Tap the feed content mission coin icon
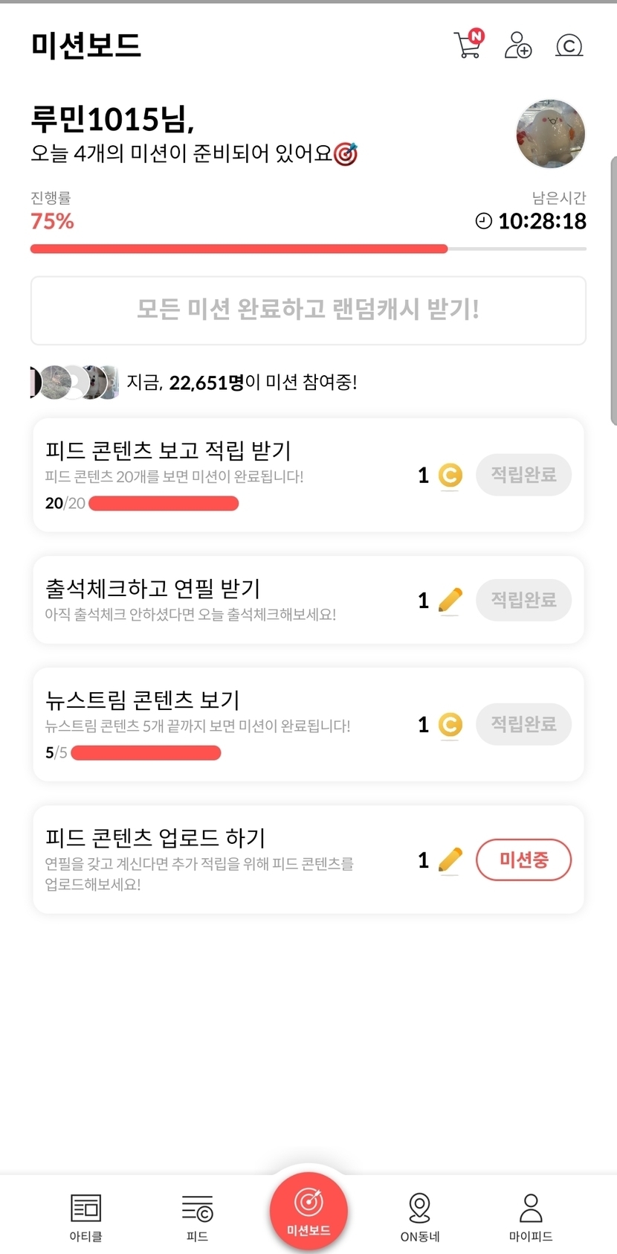Image resolution: width=617 pixels, height=1254 pixels. 450,475
